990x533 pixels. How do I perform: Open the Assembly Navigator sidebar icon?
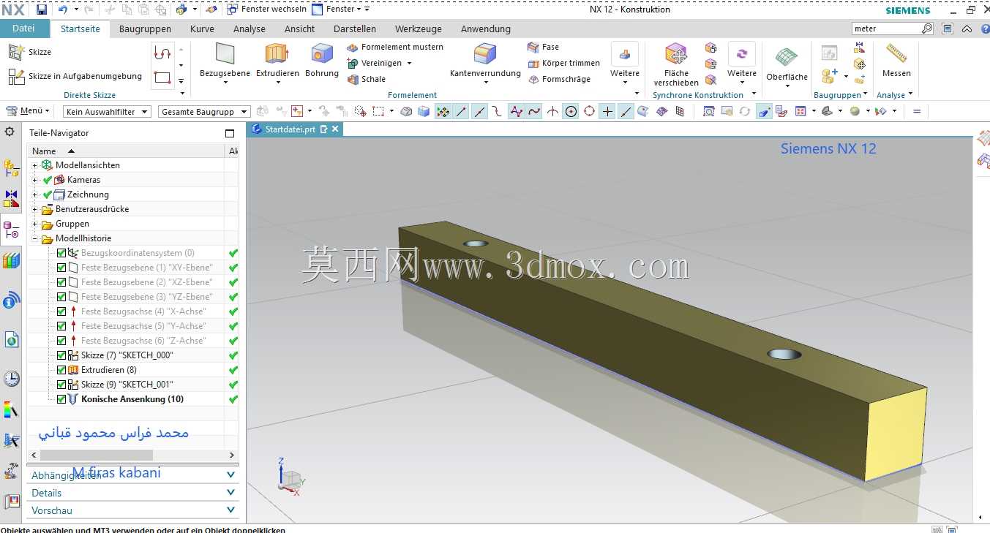pyautogui.click(x=11, y=169)
